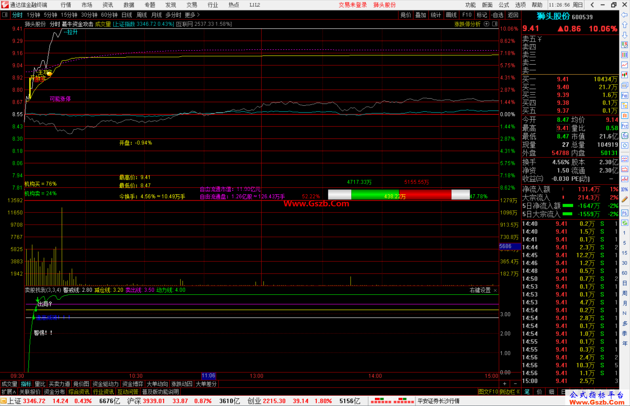The image size is (630, 406).
Task: Click the red mountain chart sidebar icon
Action: click(624, 169)
